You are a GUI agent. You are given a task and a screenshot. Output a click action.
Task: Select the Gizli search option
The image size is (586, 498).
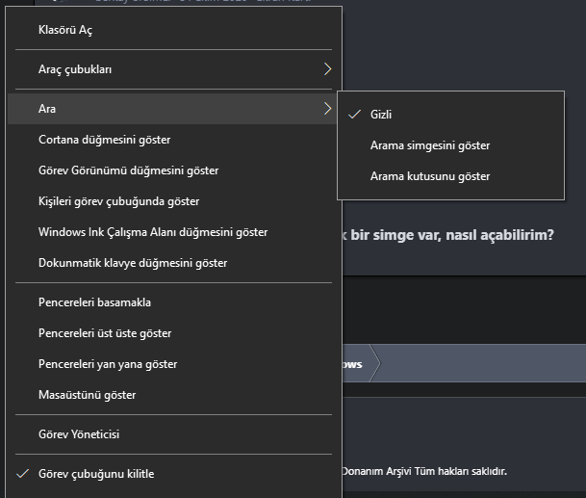[381, 115]
